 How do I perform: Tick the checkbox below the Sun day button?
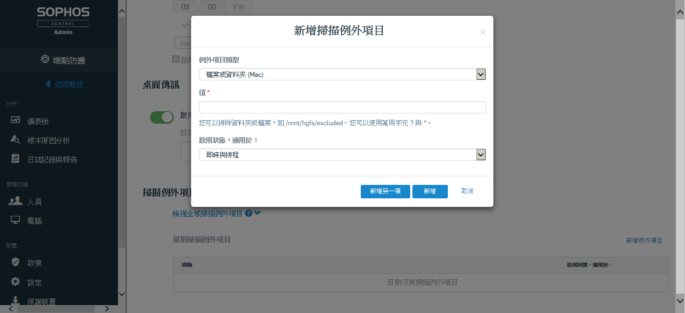pos(176,59)
